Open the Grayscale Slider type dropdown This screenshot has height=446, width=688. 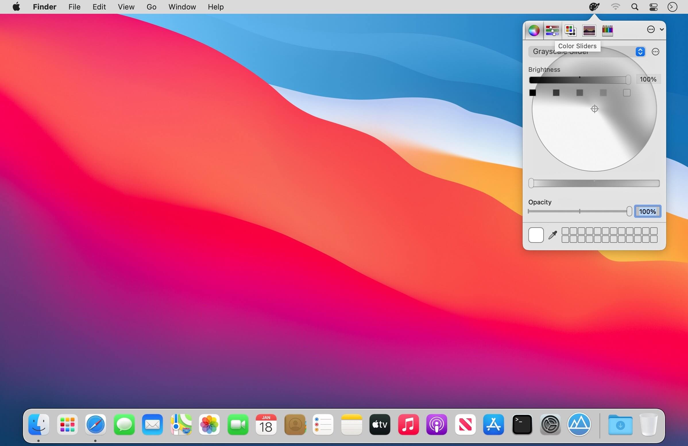coord(587,52)
